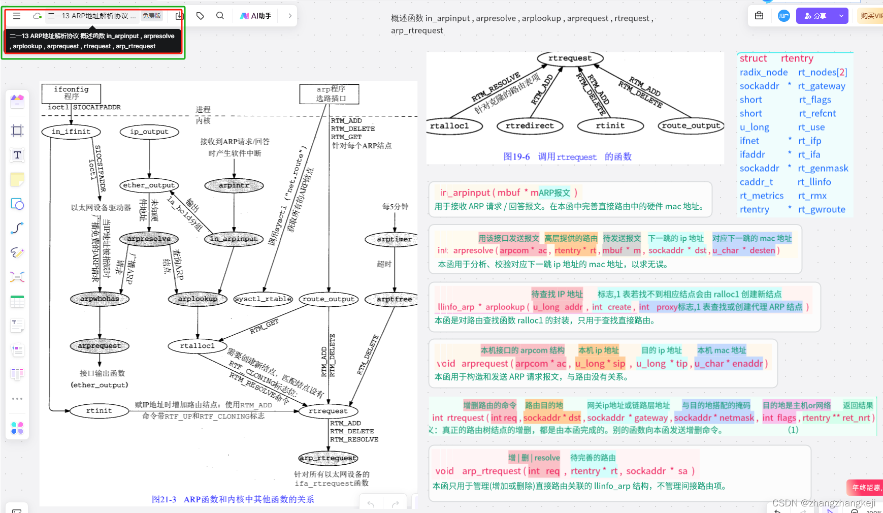
Task: Click the 用户 user avatar
Action: (784, 16)
